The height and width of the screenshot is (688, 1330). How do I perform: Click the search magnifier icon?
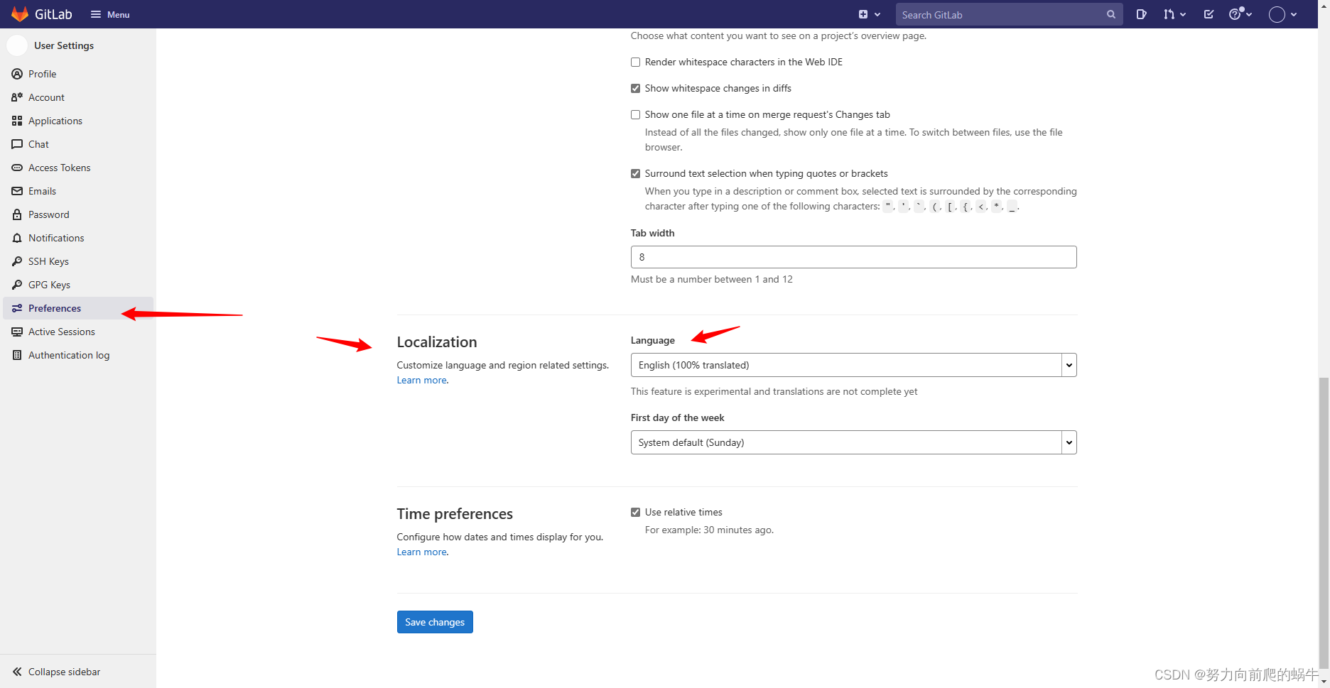point(1111,14)
